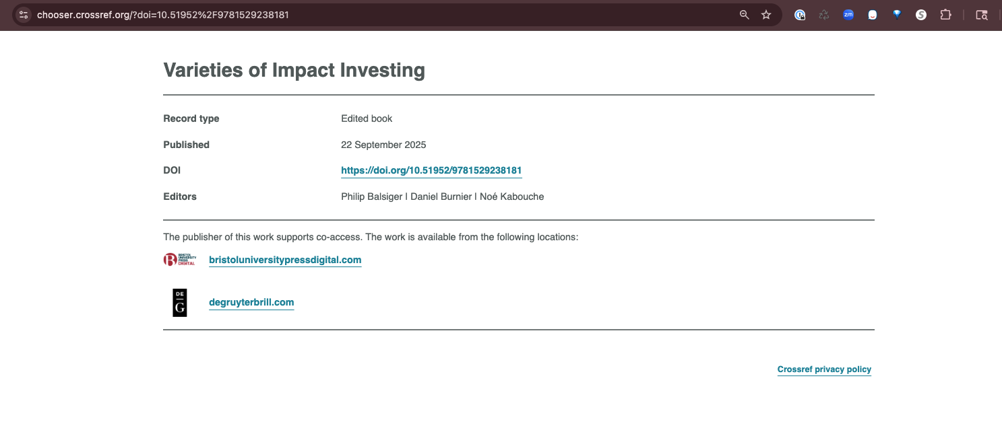The height and width of the screenshot is (430, 1002).
Task: Open the Crossref privacy policy link
Action: [x=824, y=369]
